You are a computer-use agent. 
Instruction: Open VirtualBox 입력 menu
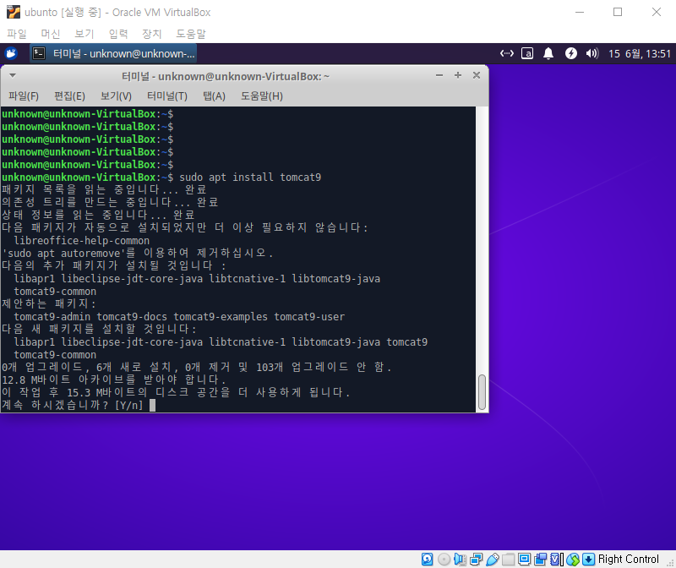118,34
